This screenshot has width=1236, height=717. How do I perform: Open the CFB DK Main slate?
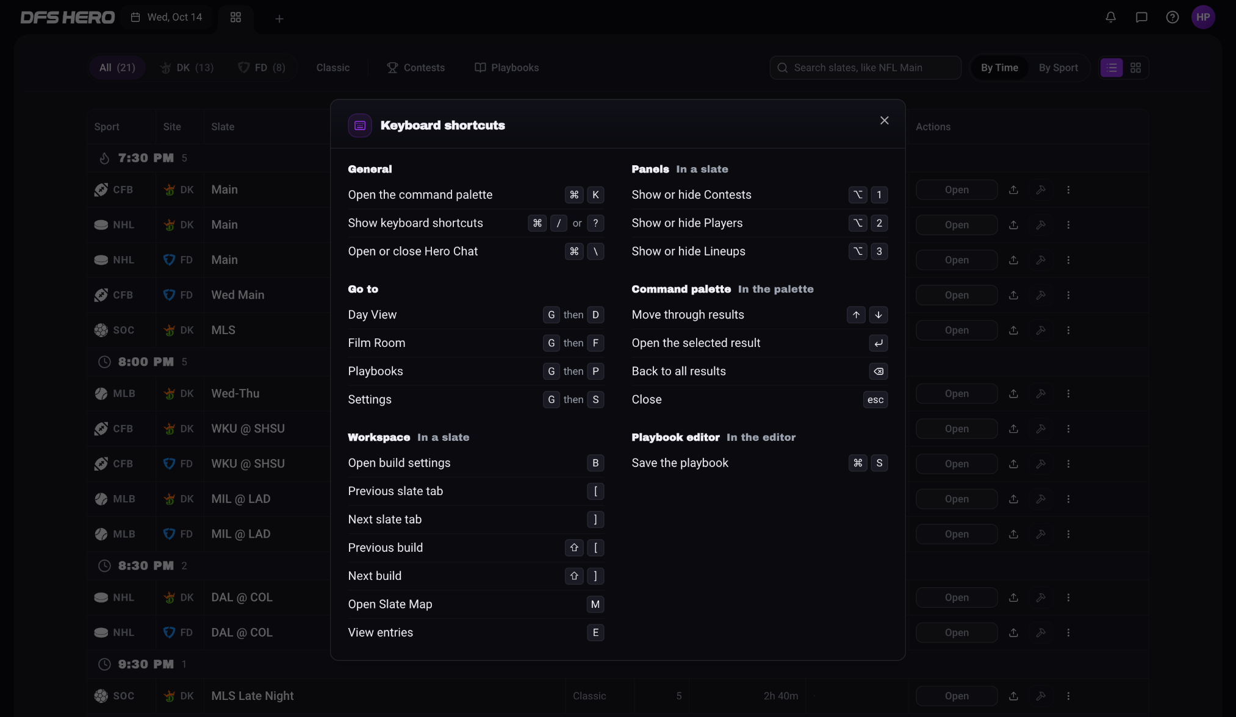(x=957, y=190)
